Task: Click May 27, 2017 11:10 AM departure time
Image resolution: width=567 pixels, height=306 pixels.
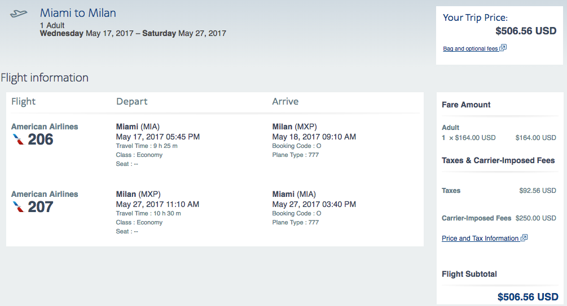Action: [x=157, y=204]
